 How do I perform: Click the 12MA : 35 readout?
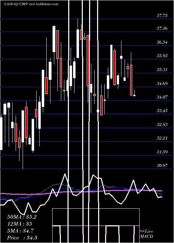point(19,224)
